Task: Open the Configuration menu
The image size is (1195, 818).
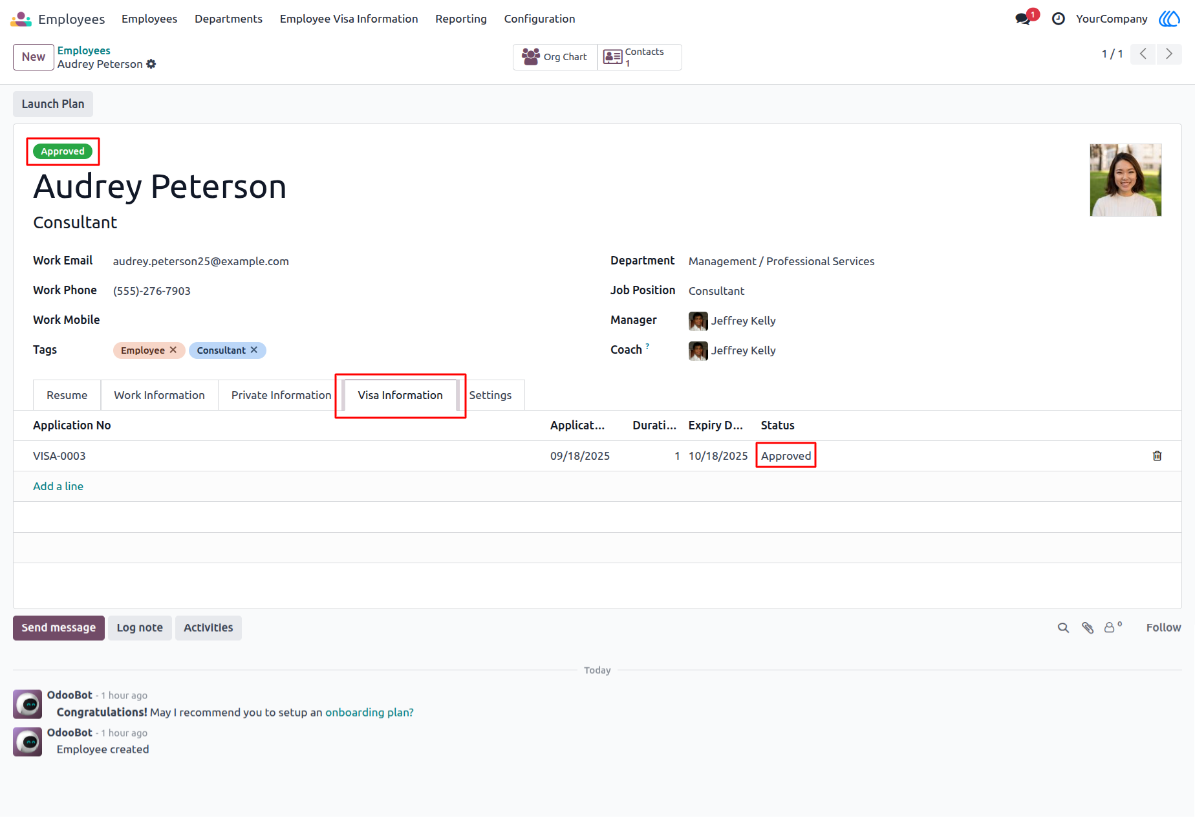Action: 539,19
